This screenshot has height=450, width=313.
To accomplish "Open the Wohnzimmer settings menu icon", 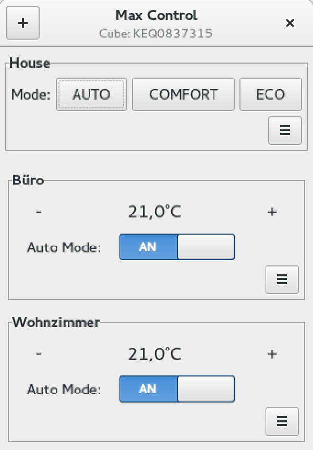I will click(282, 421).
